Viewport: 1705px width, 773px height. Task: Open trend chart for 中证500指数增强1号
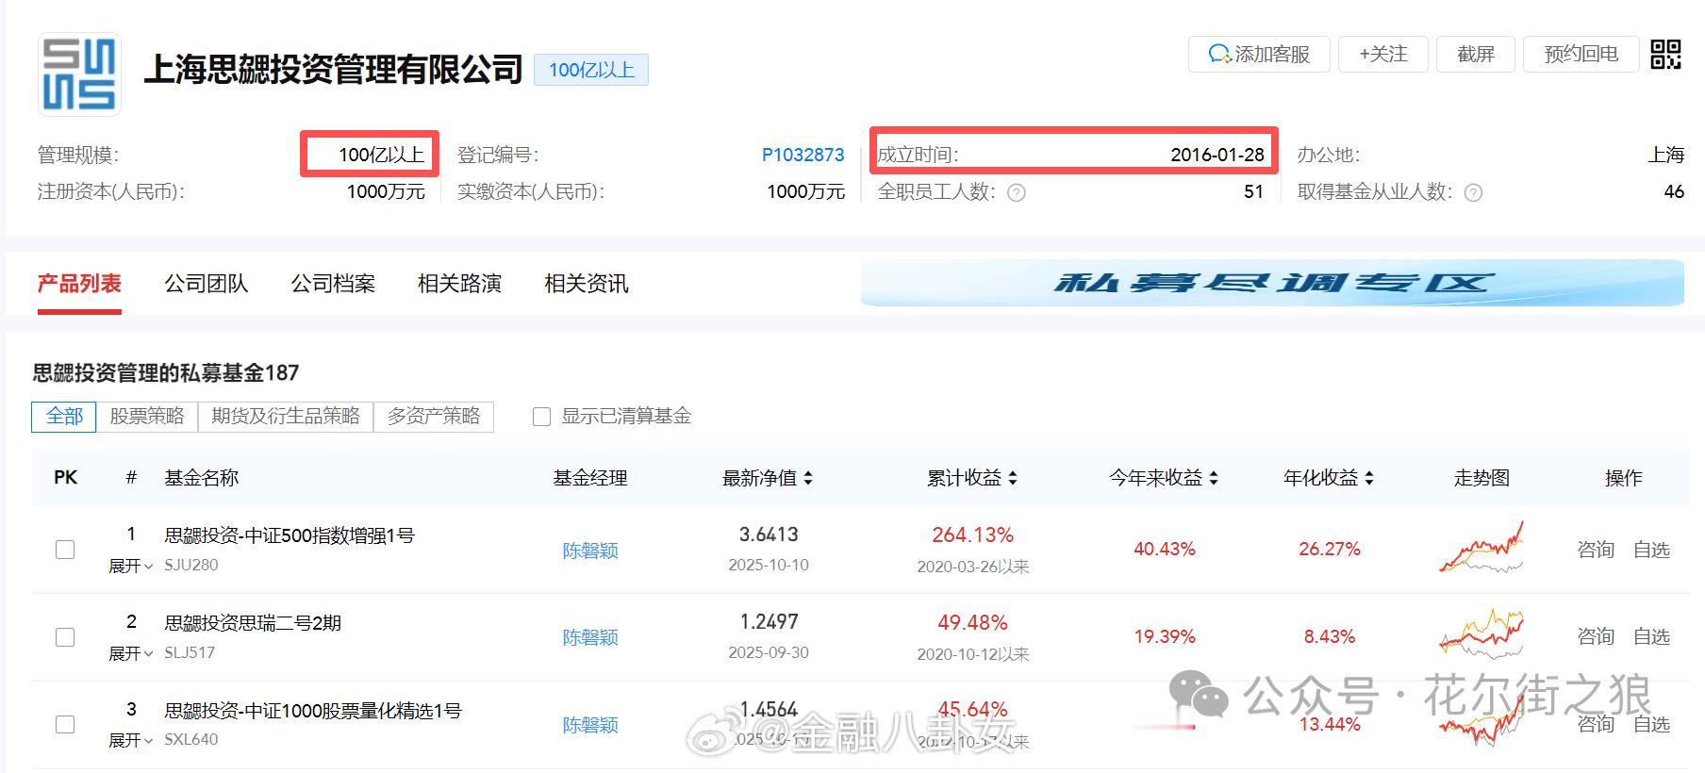pos(1482,548)
